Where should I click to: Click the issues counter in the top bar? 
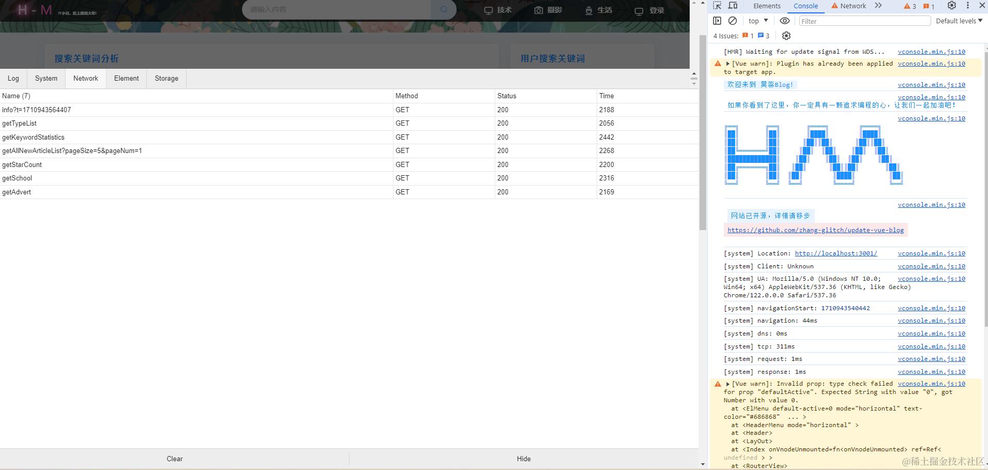click(929, 6)
